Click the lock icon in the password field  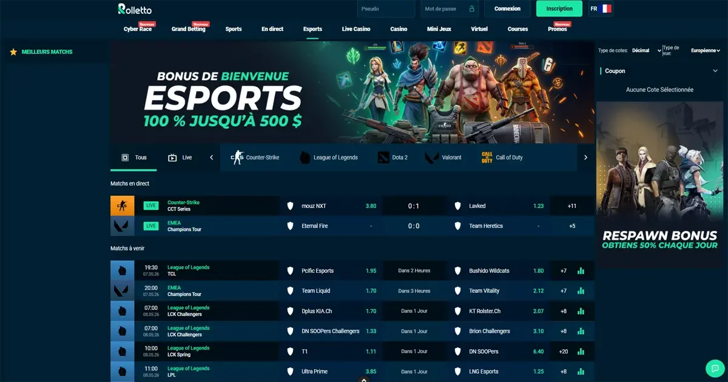click(x=471, y=9)
